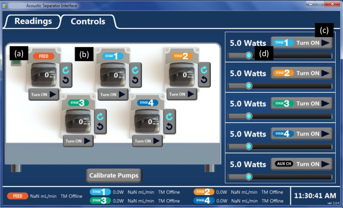
Task: Turn ON the AUX CH power
Action: [x=302, y=164]
